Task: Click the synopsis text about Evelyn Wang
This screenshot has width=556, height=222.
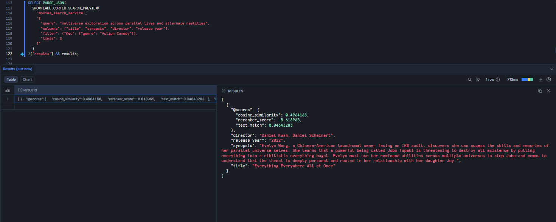Action: pyautogui.click(x=385, y=153)
